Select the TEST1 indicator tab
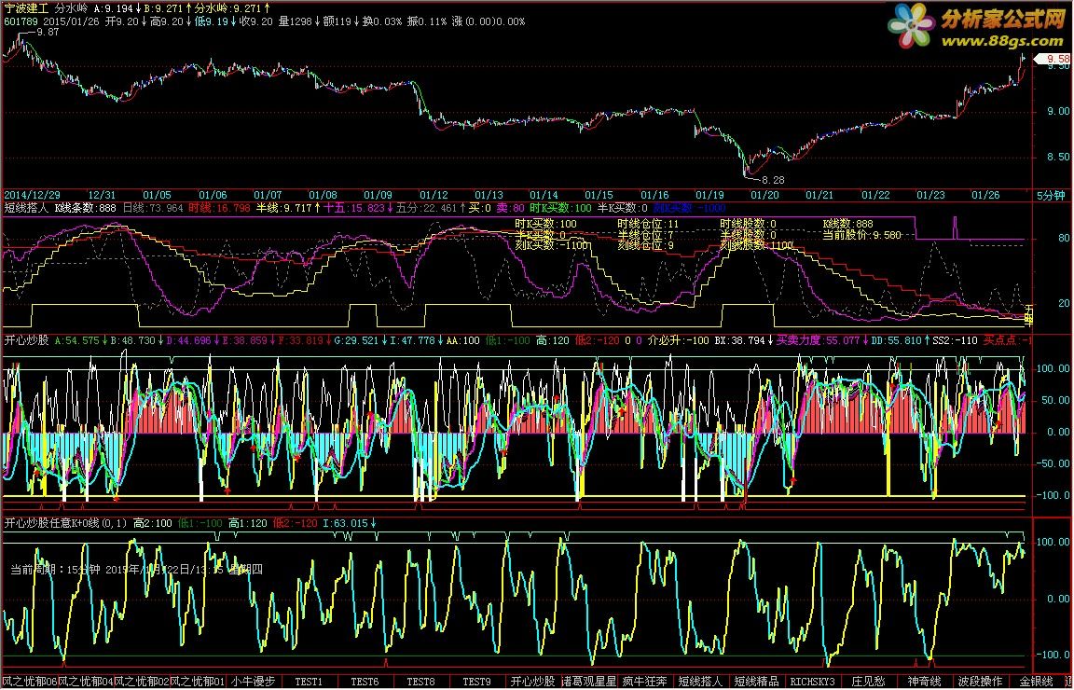 pyautogui.click(x=309, y=682)
